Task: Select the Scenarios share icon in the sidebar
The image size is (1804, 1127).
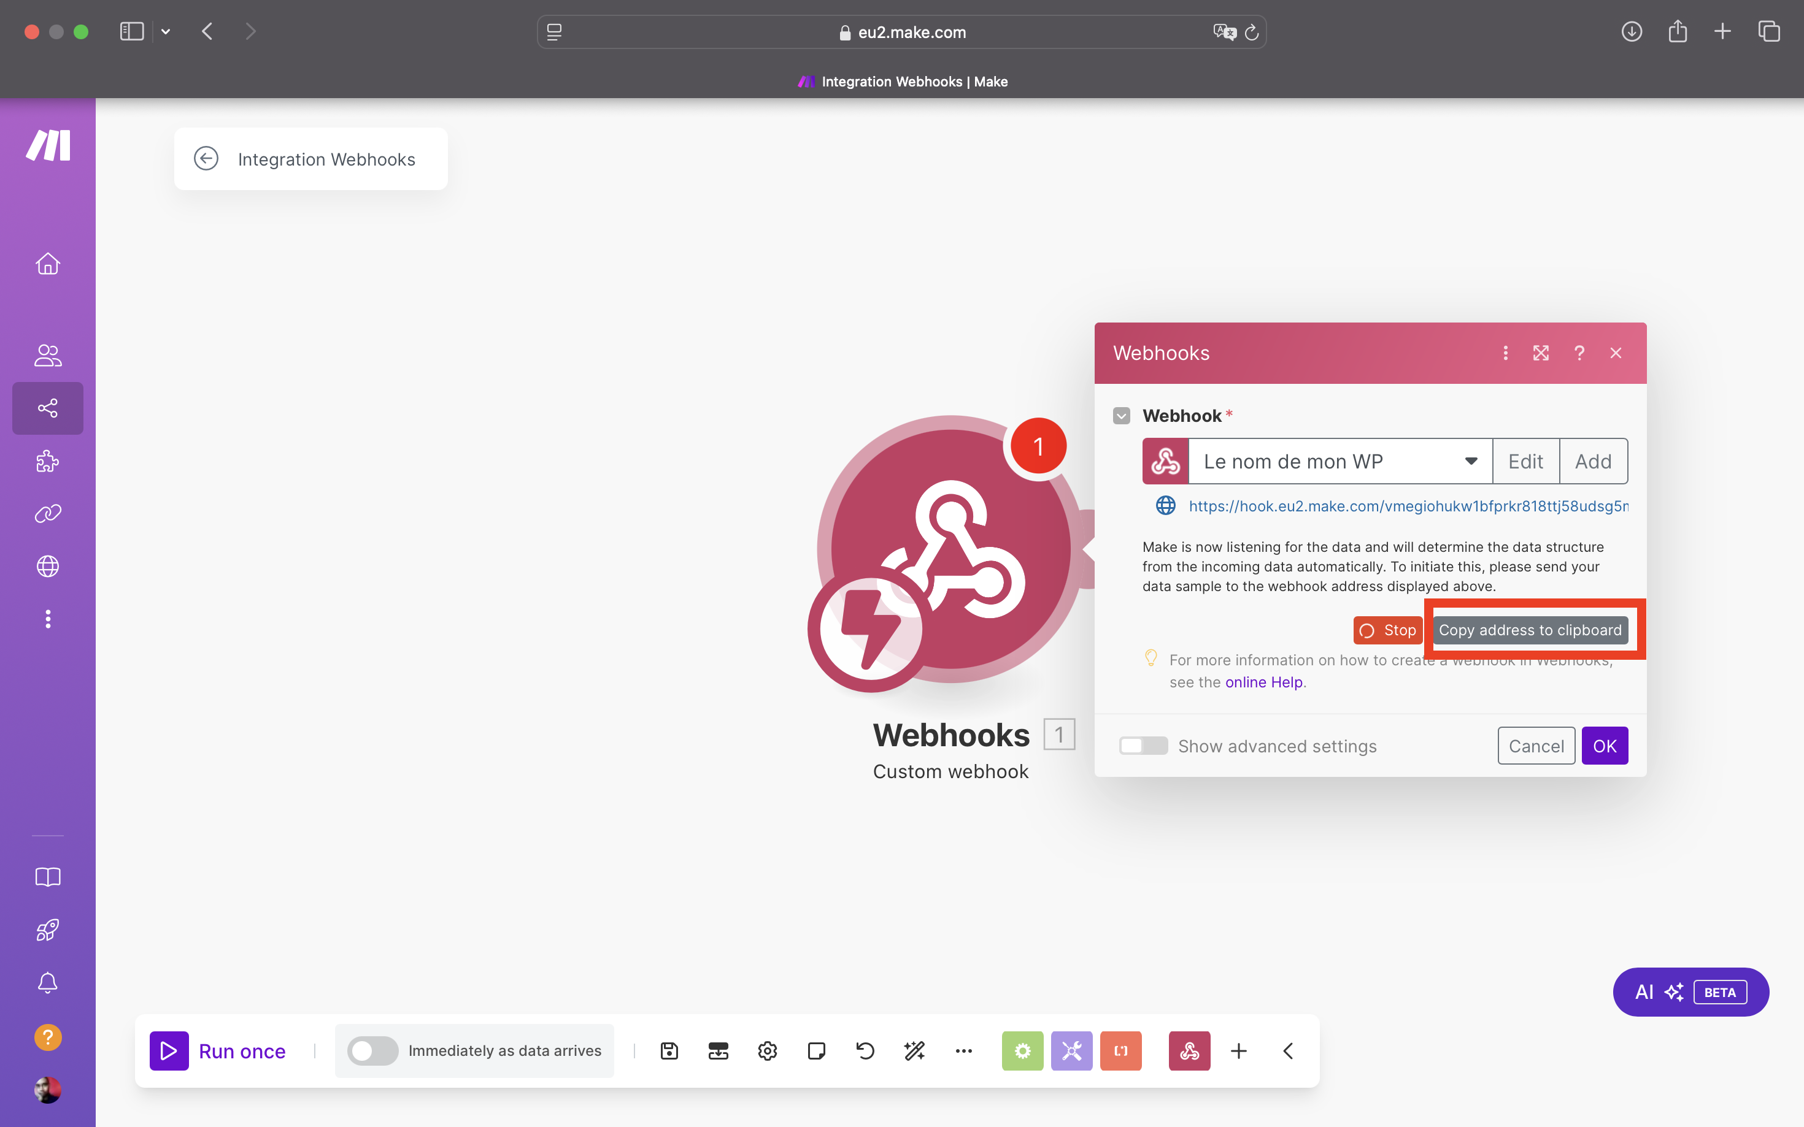Action: pos(48,408)
